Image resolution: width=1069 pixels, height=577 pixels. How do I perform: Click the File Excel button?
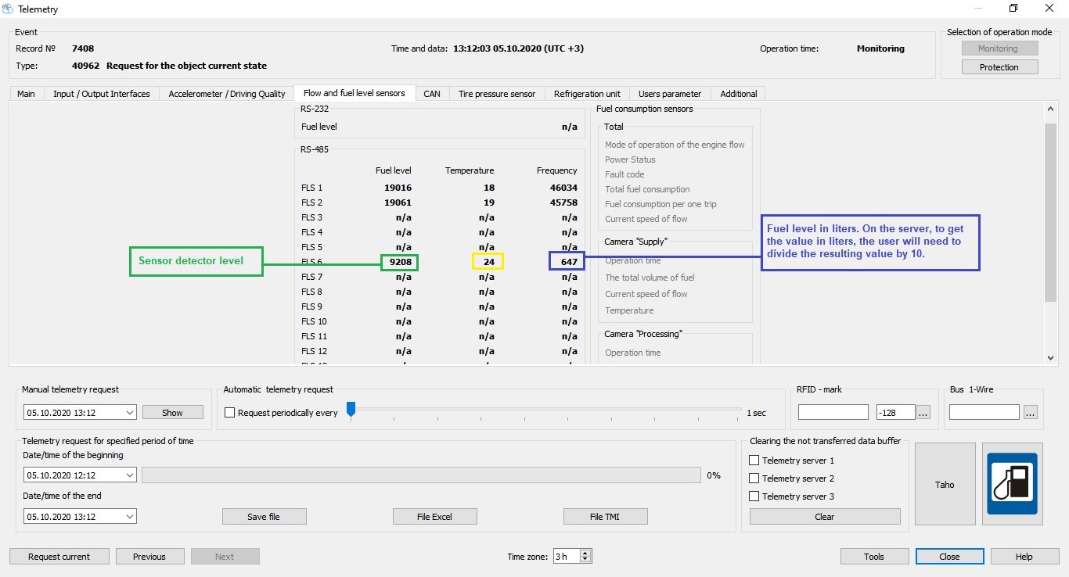(x=434, y=517)
